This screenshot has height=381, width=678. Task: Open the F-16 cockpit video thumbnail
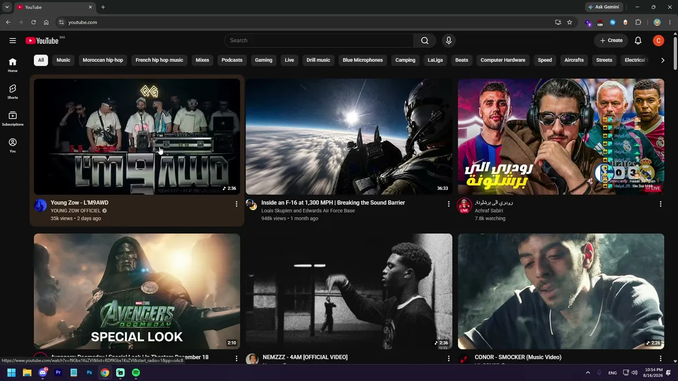(x=349, y=137)
